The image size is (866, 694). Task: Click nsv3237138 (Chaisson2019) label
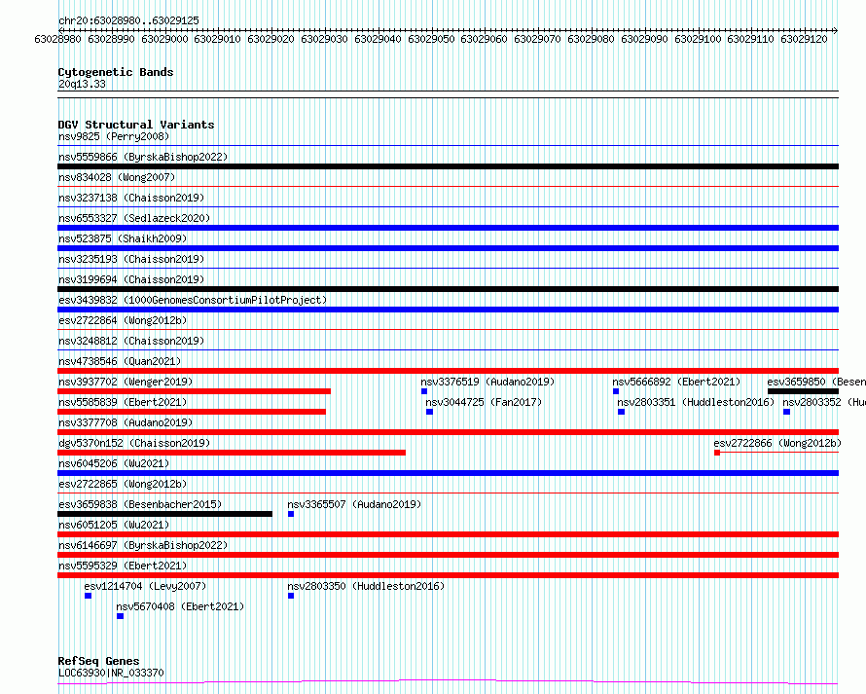tap(131, 198)
